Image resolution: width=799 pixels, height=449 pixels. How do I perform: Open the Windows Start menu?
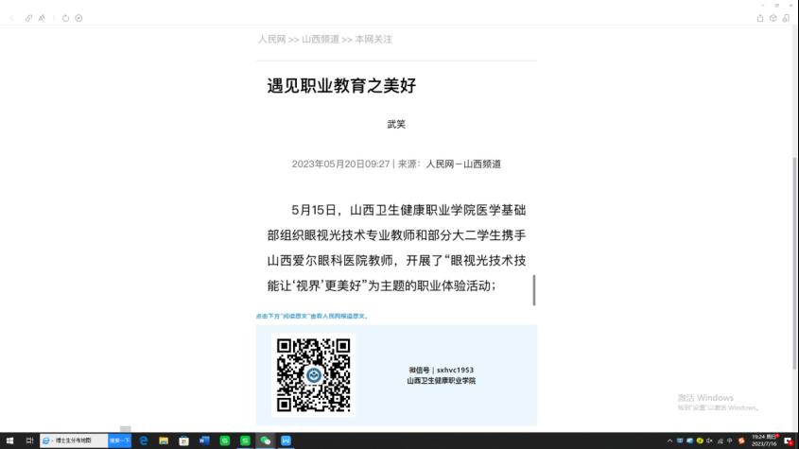pos(11,440)
